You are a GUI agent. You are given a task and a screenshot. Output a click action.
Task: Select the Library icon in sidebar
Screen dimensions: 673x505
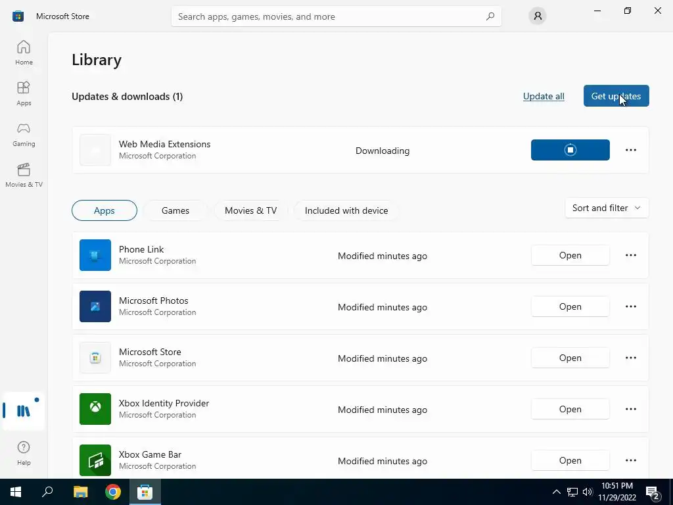(24, 411)
